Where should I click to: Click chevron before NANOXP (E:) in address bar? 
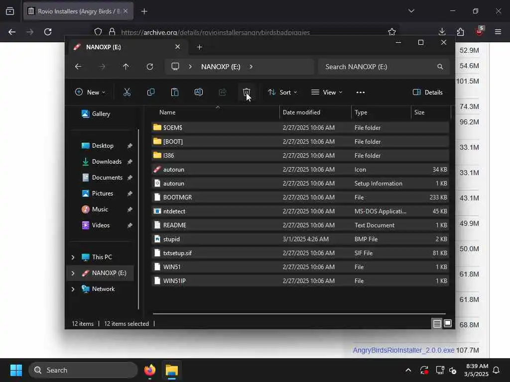(190, 67)
